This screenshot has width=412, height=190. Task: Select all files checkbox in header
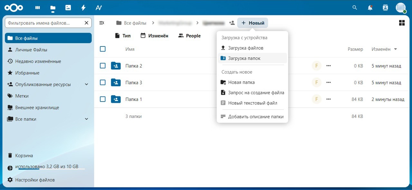pyautogui.click(x=103, y=49)
